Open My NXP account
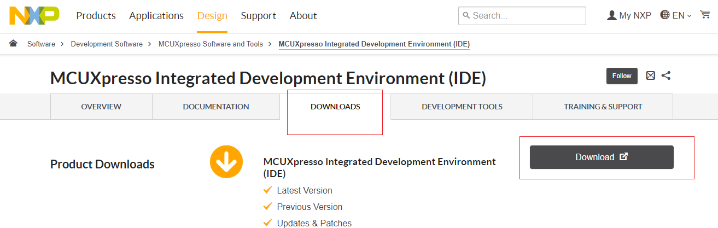The width and height of the screenshot is (718, 228). tap(629, 16)
